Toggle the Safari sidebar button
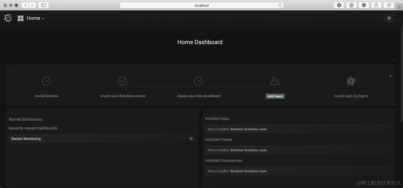403x188 pixels. pos(43,5)
